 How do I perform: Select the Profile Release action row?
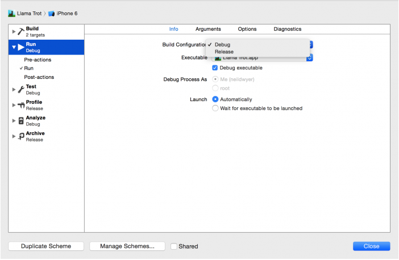pyautogui.click(x=46, y=105)
